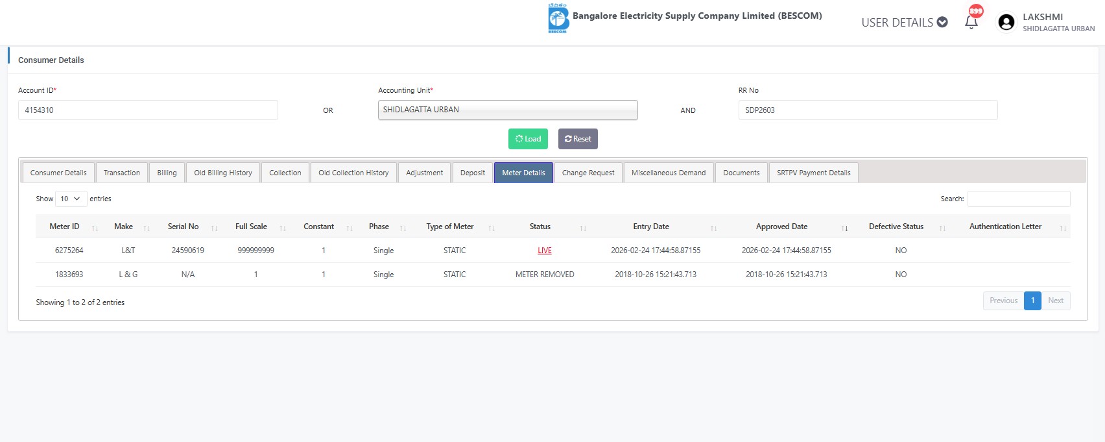The height and width of the screenshot is (442, 1105).
Task: Sort table by Meter ID column arrows
Action: point(95,228)
